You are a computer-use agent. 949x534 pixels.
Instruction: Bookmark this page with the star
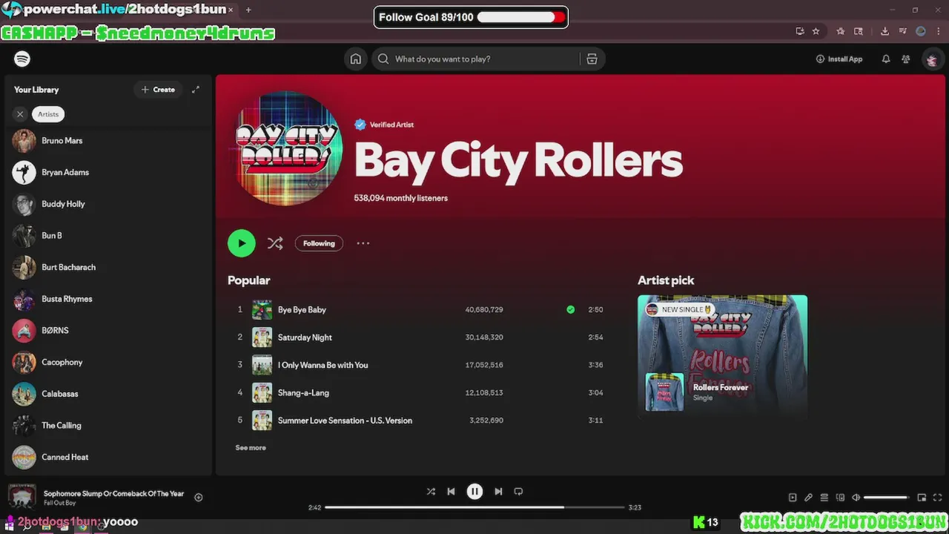coord(816,31)
